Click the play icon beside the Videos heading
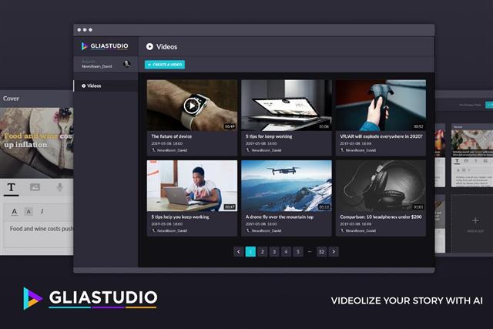The image size is (493, 329). point(149,46)
